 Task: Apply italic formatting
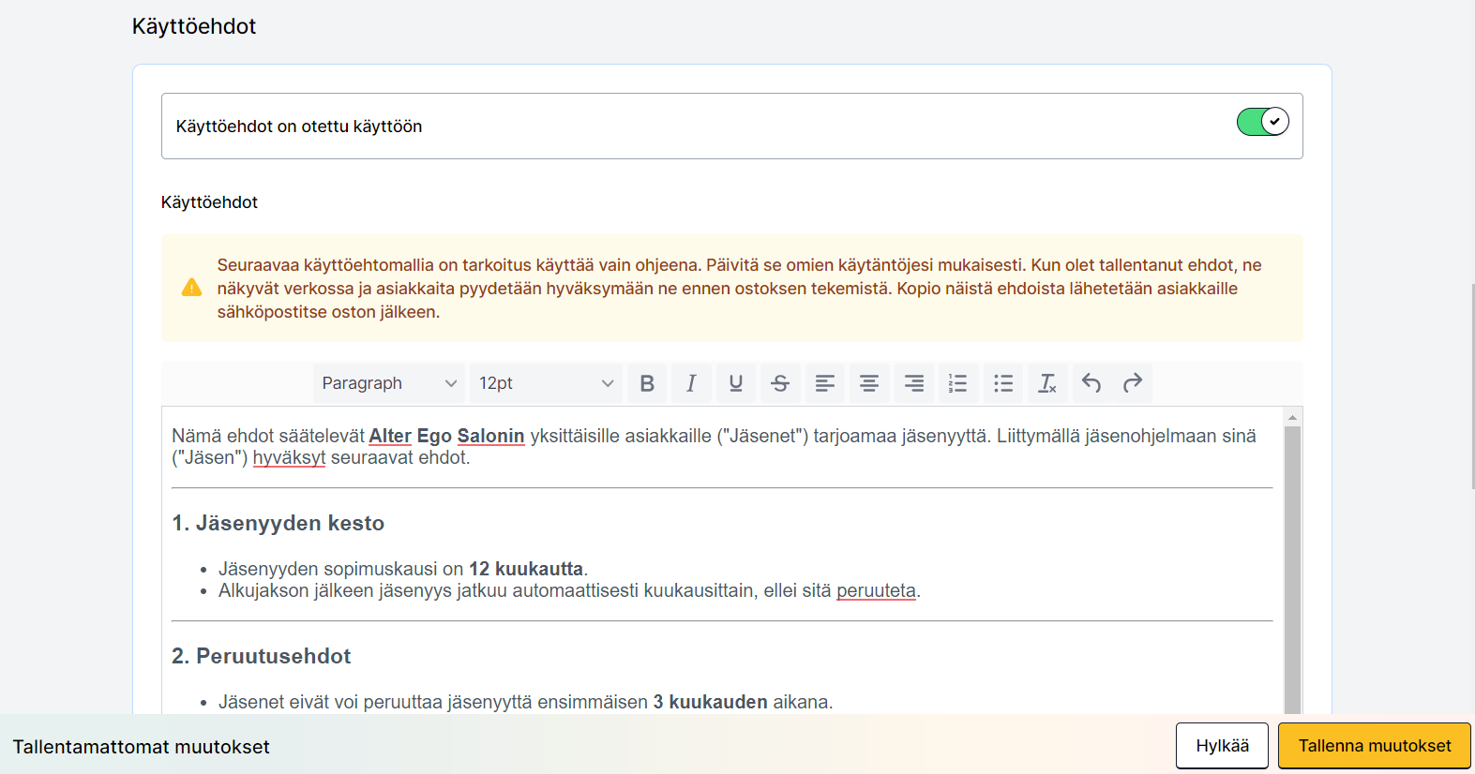point(691,383)
